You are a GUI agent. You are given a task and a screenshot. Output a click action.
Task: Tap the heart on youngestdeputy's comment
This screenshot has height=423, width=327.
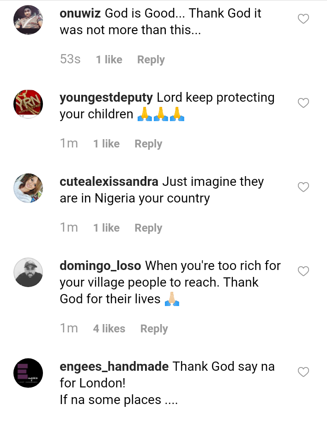tap(303, 103)
